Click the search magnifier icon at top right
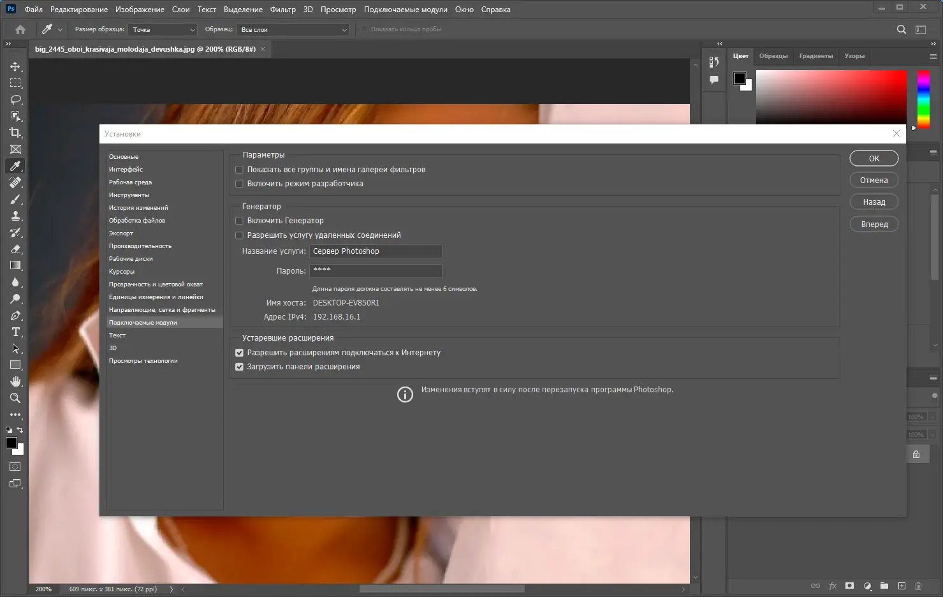 [x=902, y=29]
